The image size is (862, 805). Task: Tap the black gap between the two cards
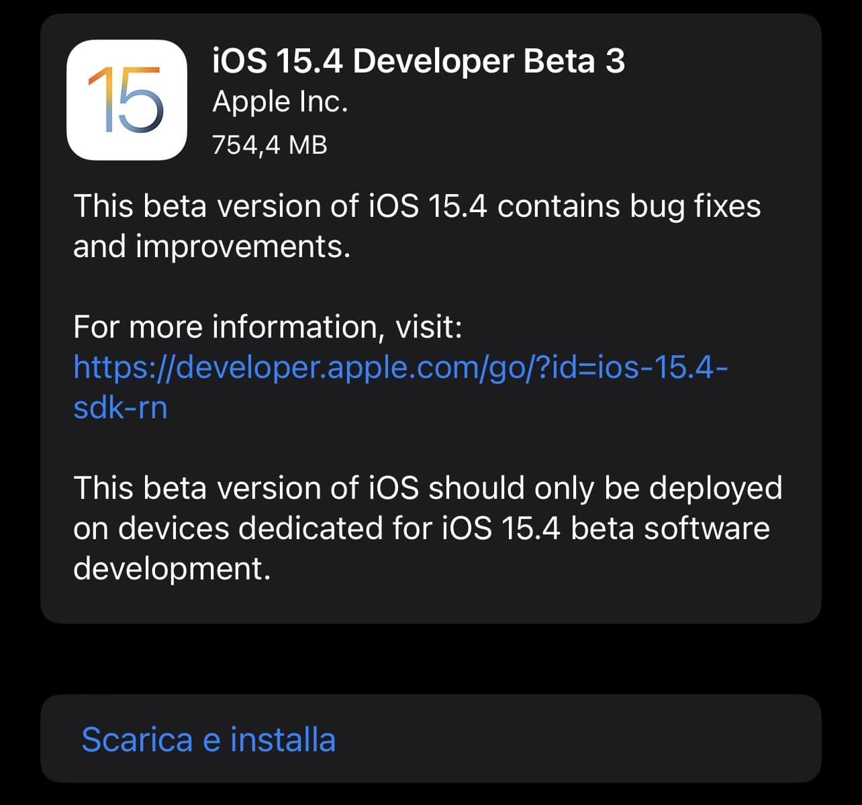[x=431, y=659]
